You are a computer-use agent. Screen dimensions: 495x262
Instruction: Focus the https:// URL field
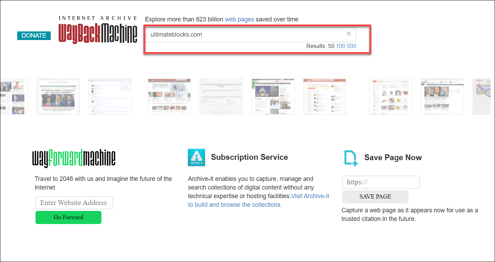381,182
